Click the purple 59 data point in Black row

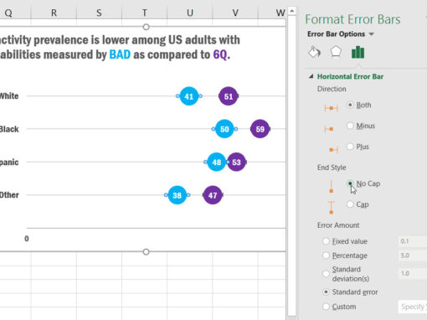click(x=260, y=129)
